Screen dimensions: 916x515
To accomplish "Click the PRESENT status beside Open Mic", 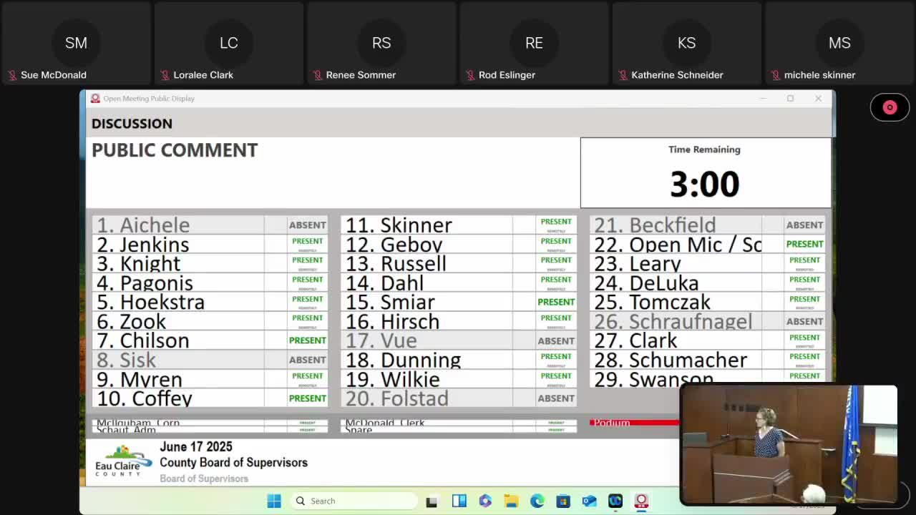I will click(x=804, y=244).
